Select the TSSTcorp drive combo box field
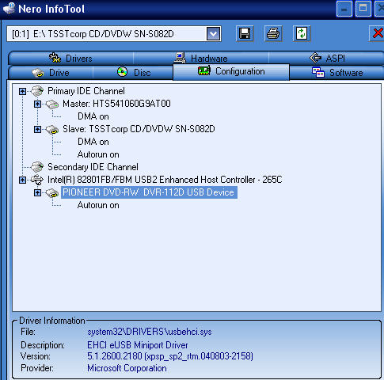Viewport: 384px width, 380px height. point(114,34)
